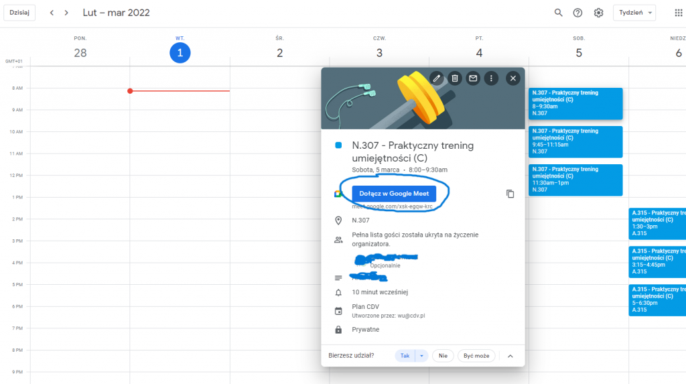Answer Tak to attendance
The width and height of the screenshot is (686, 384).
point(405,356)
